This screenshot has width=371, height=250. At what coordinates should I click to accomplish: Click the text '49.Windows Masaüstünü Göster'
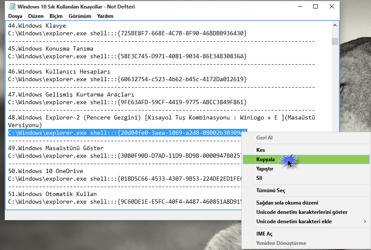[x=56, y=148]
